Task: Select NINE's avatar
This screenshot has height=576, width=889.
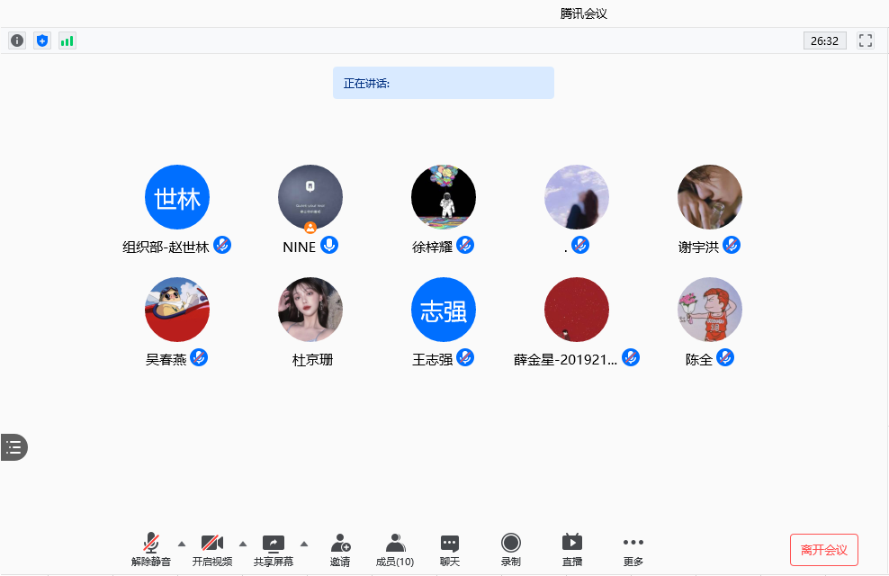Action: [x=310, y=197]
